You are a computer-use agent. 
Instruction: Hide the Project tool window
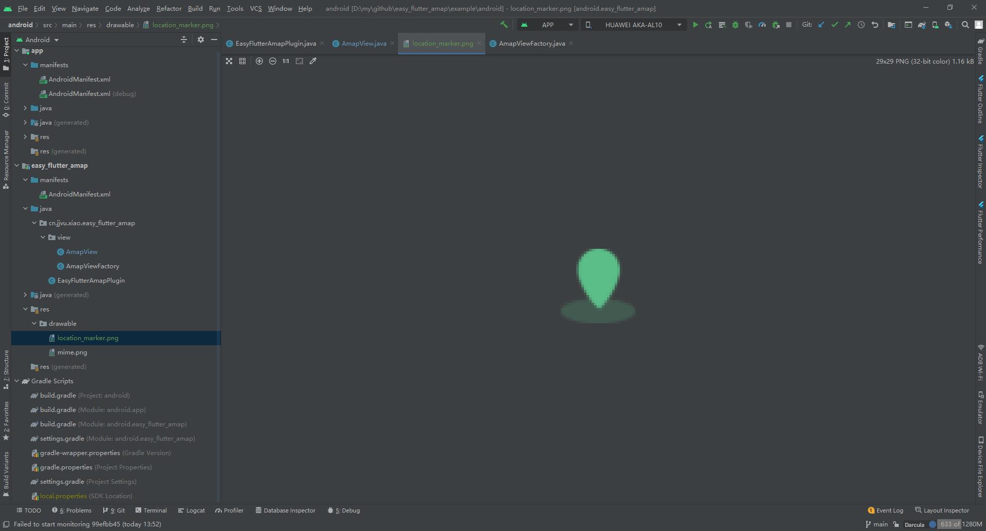coord(214,40)
